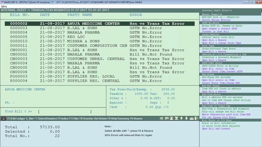Click the Tax Free/Paid/Exemp. value 2836.00

click(x=168, y=89)
